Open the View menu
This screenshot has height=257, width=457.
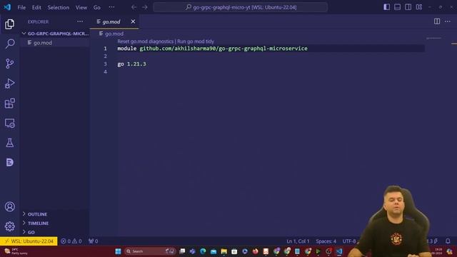click(81, 7)
